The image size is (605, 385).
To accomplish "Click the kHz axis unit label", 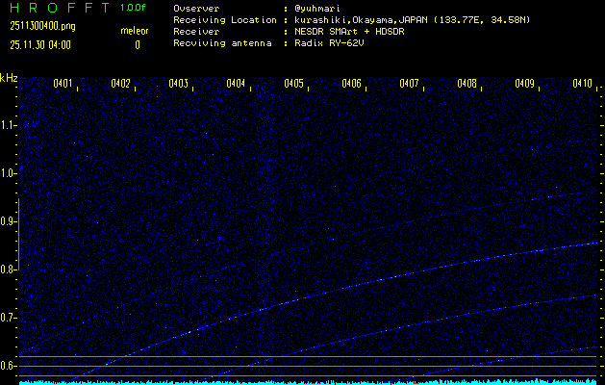I will [9, 77].
